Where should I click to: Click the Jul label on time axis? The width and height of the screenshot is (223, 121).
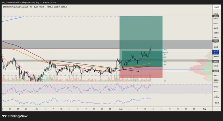pos(37,109)
